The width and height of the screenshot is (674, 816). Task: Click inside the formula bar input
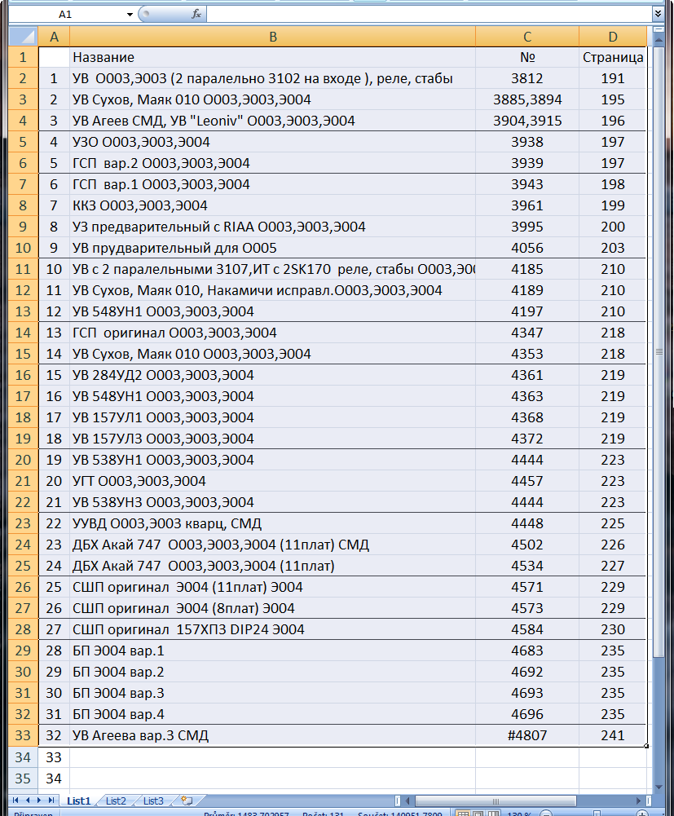(429, 14)
